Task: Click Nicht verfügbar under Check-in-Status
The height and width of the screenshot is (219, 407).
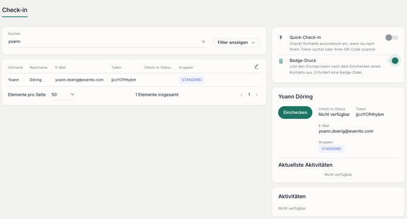Action: point(334,115)
